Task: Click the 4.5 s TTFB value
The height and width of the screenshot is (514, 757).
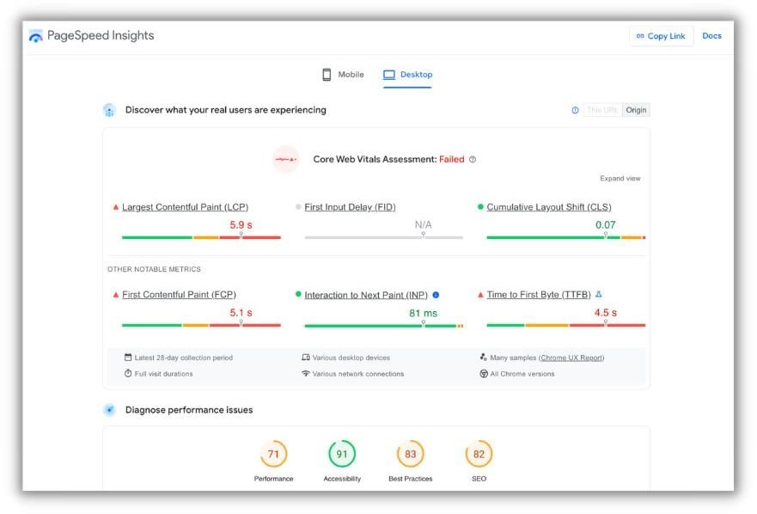Action: pos(605,313)
